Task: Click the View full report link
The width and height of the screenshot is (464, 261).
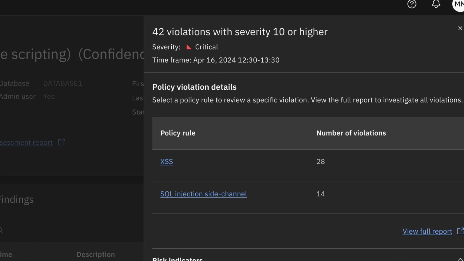Action: click(x=427, y=231)
